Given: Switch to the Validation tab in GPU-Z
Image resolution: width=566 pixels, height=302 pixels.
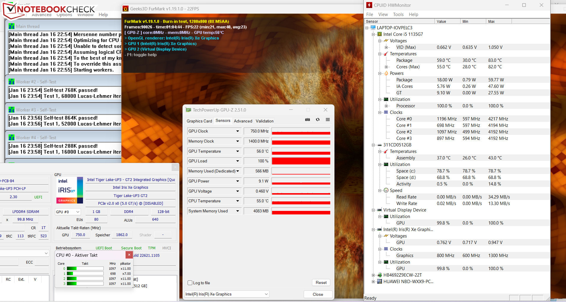Looking at the screenshot, I should (x=265, y=121).
